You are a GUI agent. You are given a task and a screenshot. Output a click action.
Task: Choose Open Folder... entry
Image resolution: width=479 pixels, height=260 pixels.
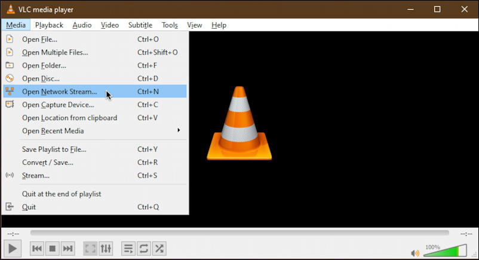click(95, 66)
